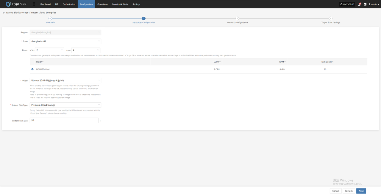The height and width of the screenshot is (195, 381).
Task: Open the Configuration menu
Action: click(x=86, y=4)
